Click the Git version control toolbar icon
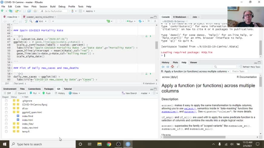This screenshot has height=148, width=264. 72,11
